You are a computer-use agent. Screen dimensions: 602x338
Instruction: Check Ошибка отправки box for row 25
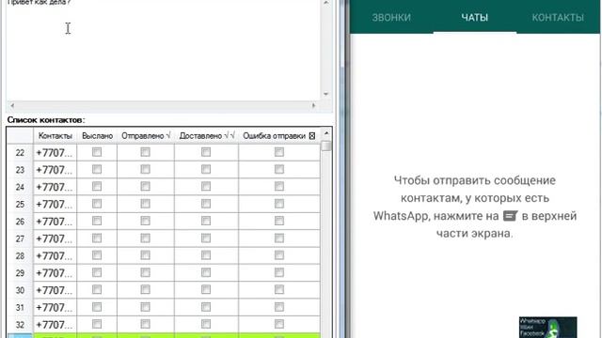[x=279, y=204]
